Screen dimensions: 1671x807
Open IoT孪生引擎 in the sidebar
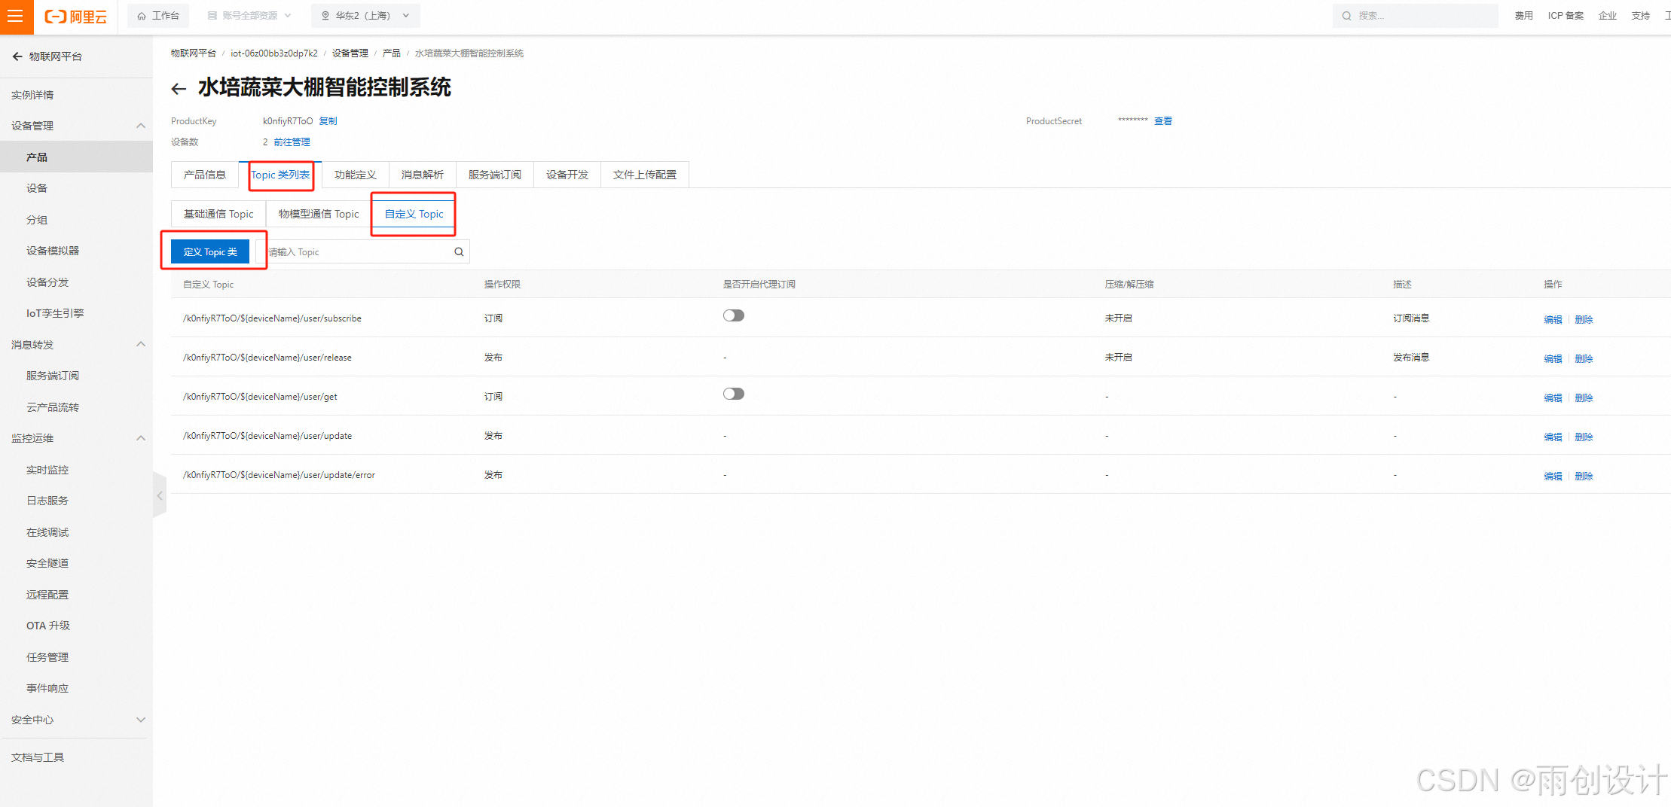[x=55, y=313]
